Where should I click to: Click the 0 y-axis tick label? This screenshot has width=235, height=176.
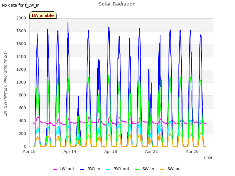[25, 147]
